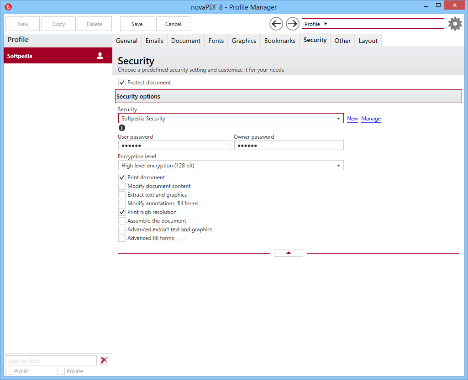This screenshot has height=380, width=468.
Task: Click the New security link
Action: coord(352,119)
